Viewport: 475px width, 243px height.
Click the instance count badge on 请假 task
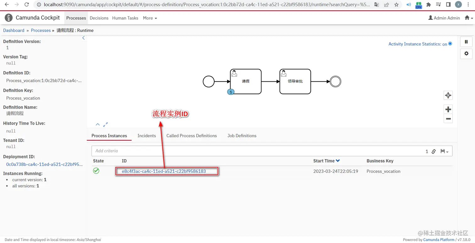pos(231,92)
